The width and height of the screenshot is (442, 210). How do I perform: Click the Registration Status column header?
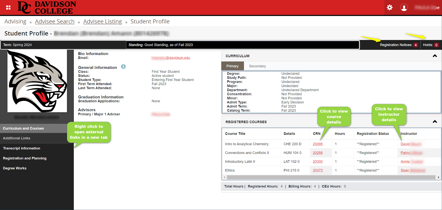[x=373, y=134]
